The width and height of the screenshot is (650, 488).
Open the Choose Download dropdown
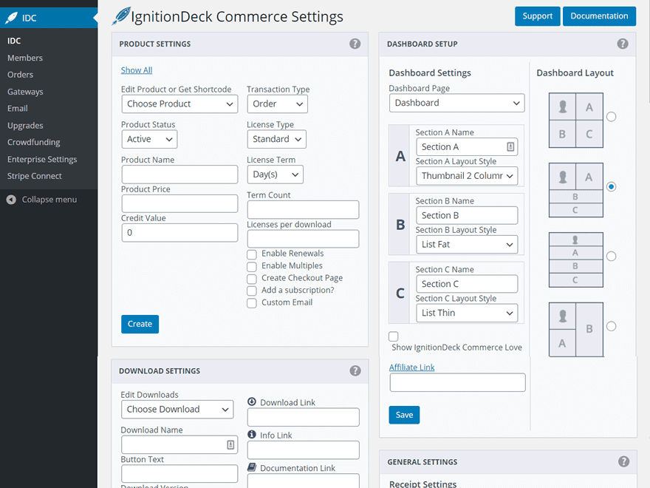pyautogui.click(x=177, y=409)
